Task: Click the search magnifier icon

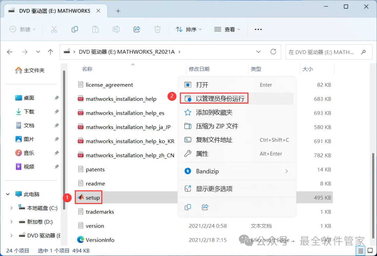Action: point(363,52)
